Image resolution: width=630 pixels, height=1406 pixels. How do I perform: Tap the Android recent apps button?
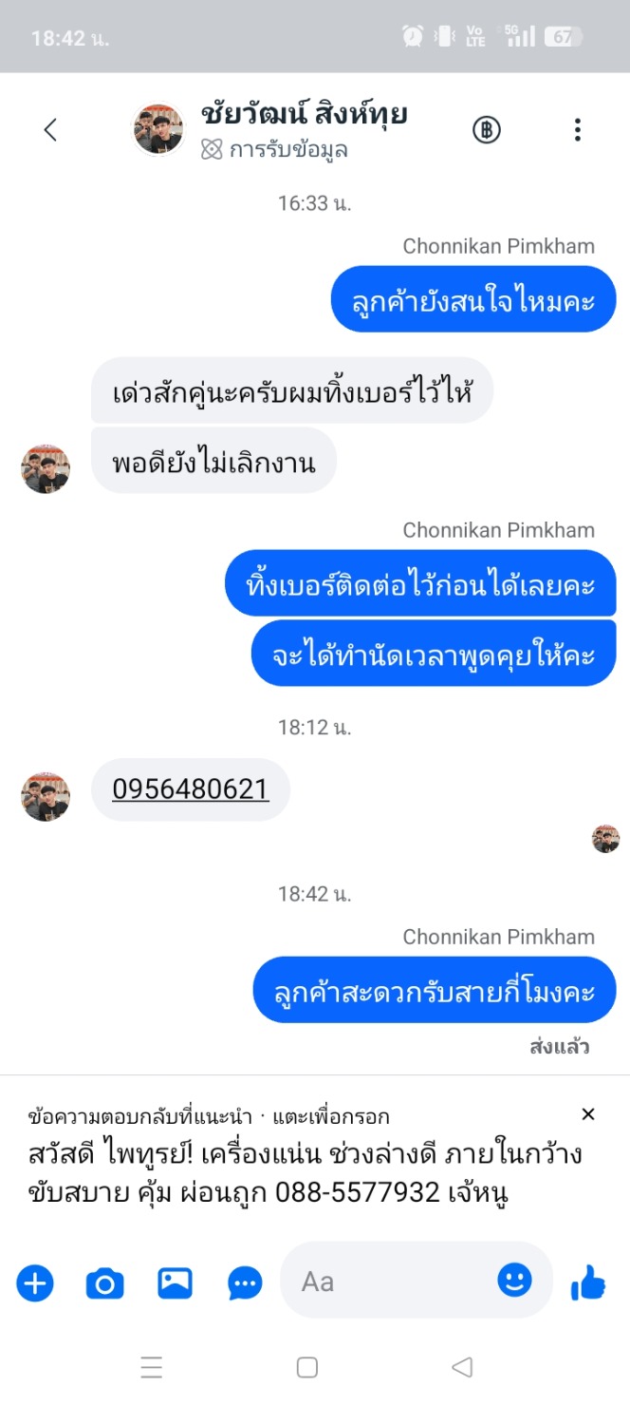152,1367
